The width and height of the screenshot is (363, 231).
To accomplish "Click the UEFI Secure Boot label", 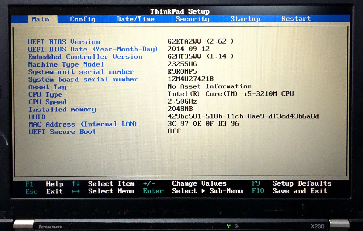I will pos(62,132).
